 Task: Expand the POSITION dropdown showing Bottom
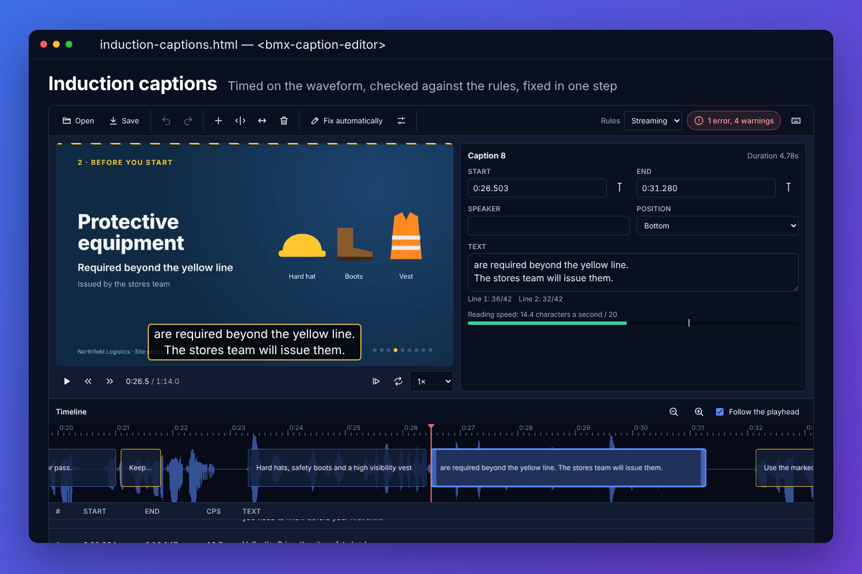(x=718, y=226)
